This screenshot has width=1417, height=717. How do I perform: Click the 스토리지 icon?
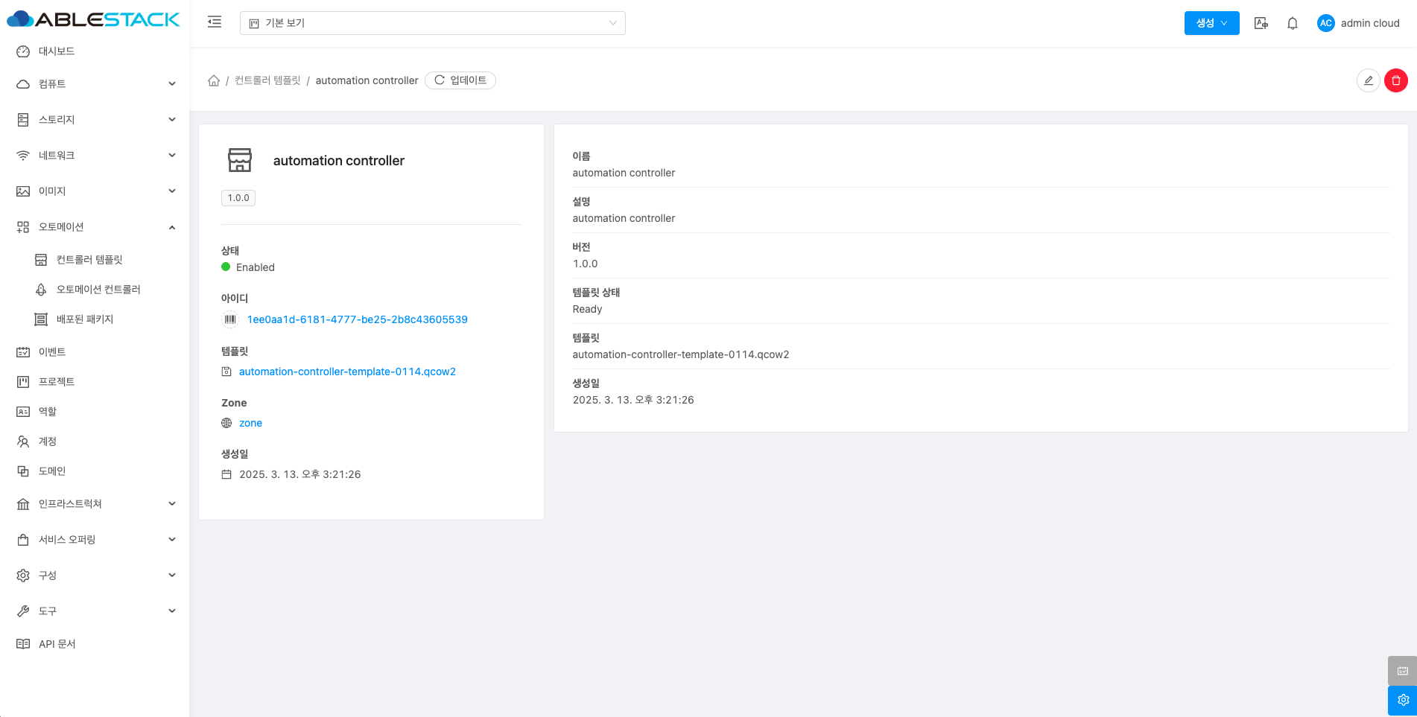click(x=23, y=120)
